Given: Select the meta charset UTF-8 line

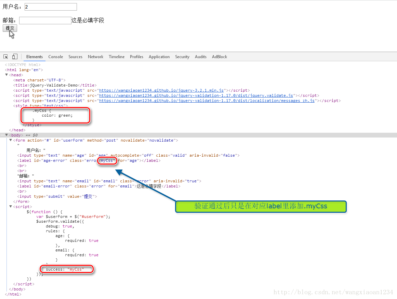Looking at the screenshot, I should coord(39,80).
